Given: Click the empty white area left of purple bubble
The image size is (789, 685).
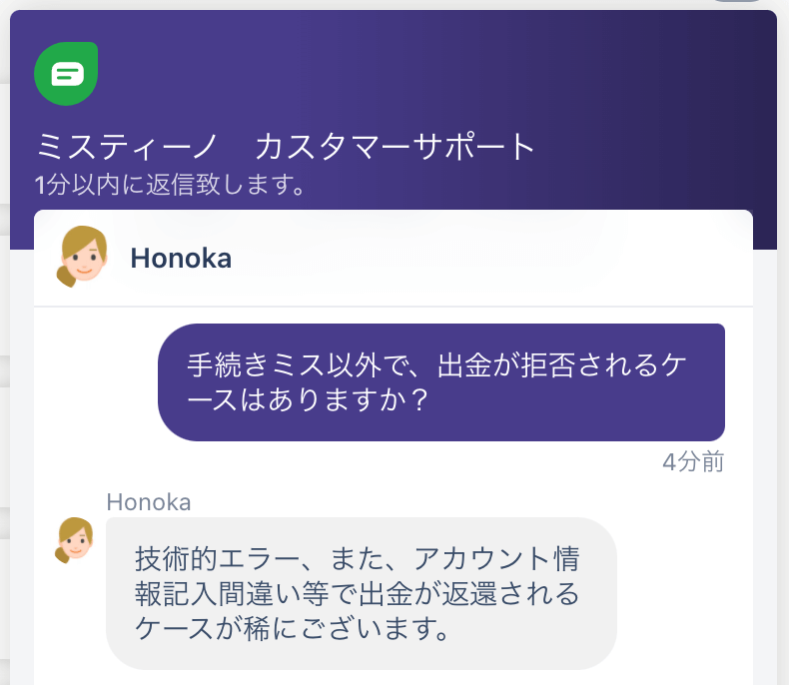Looking at the screenshot, I should click(x=96, y=382).
